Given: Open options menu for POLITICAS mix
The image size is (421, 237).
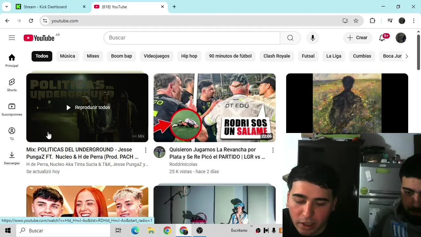Looking at the screenshot, I should (x=146, y=150).
